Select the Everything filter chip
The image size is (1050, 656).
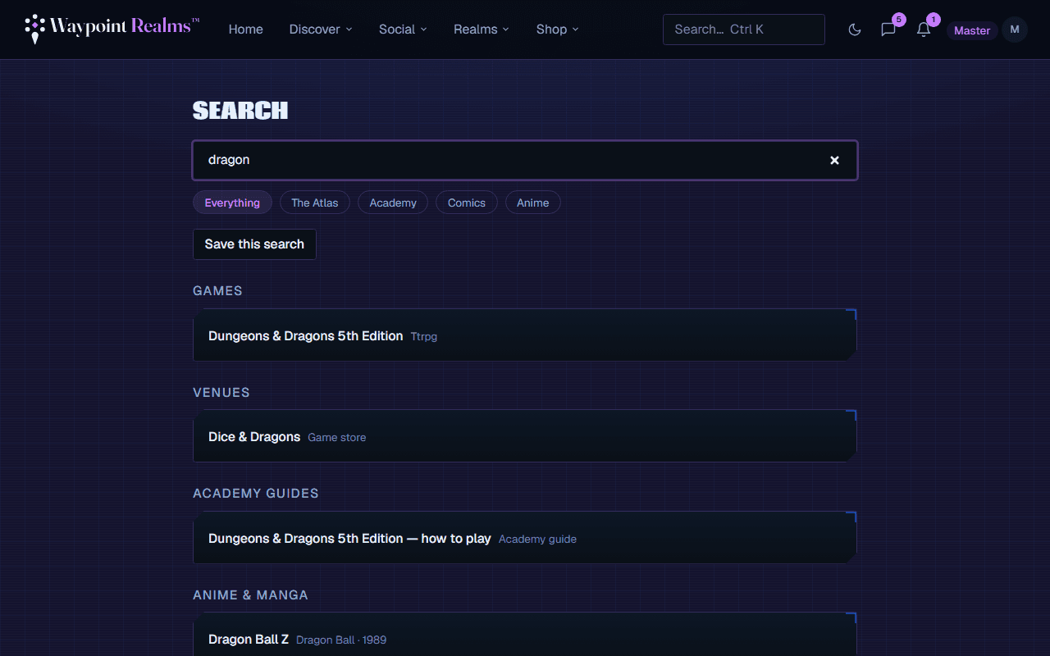tap(232, 203)
